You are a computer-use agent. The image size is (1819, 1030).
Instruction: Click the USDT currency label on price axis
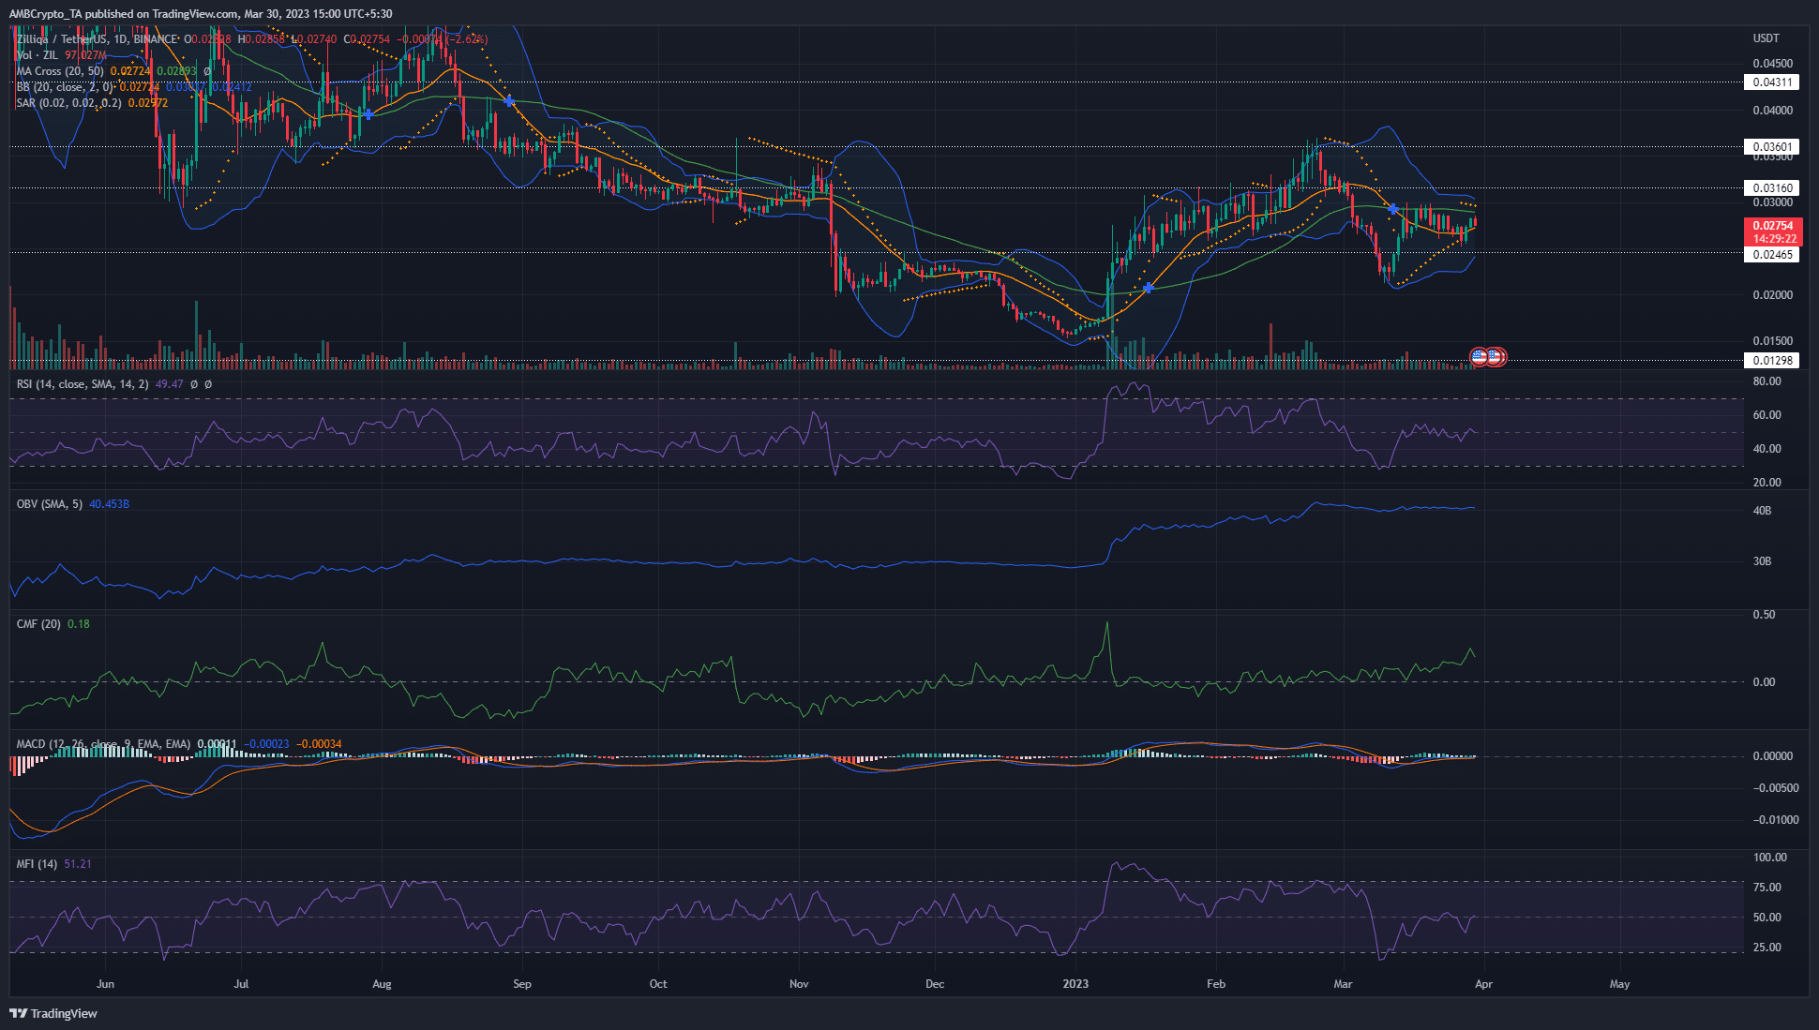click(x=1766, y=39)
